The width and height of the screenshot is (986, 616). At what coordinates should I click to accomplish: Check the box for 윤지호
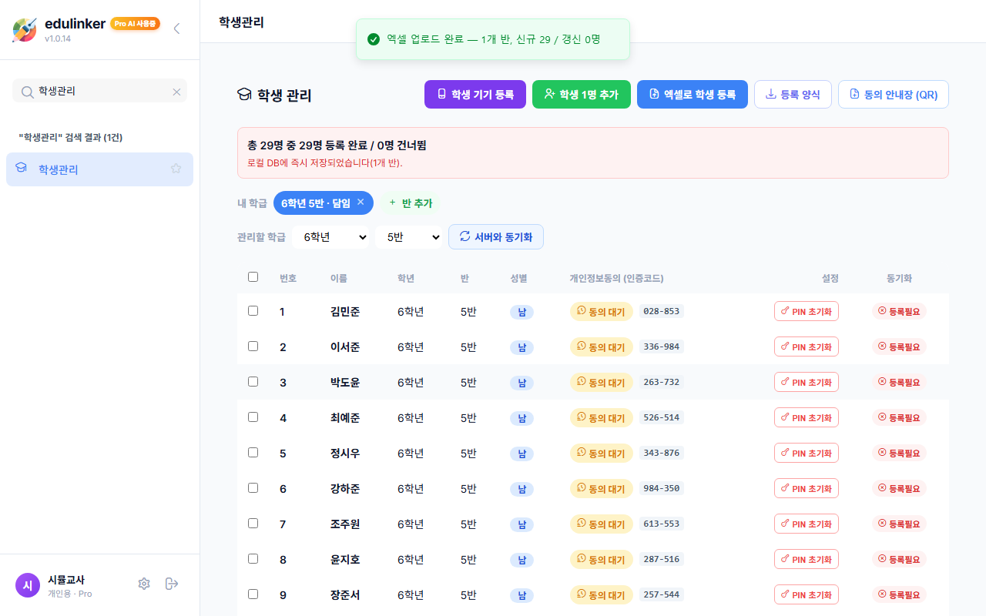pos(253,559)
